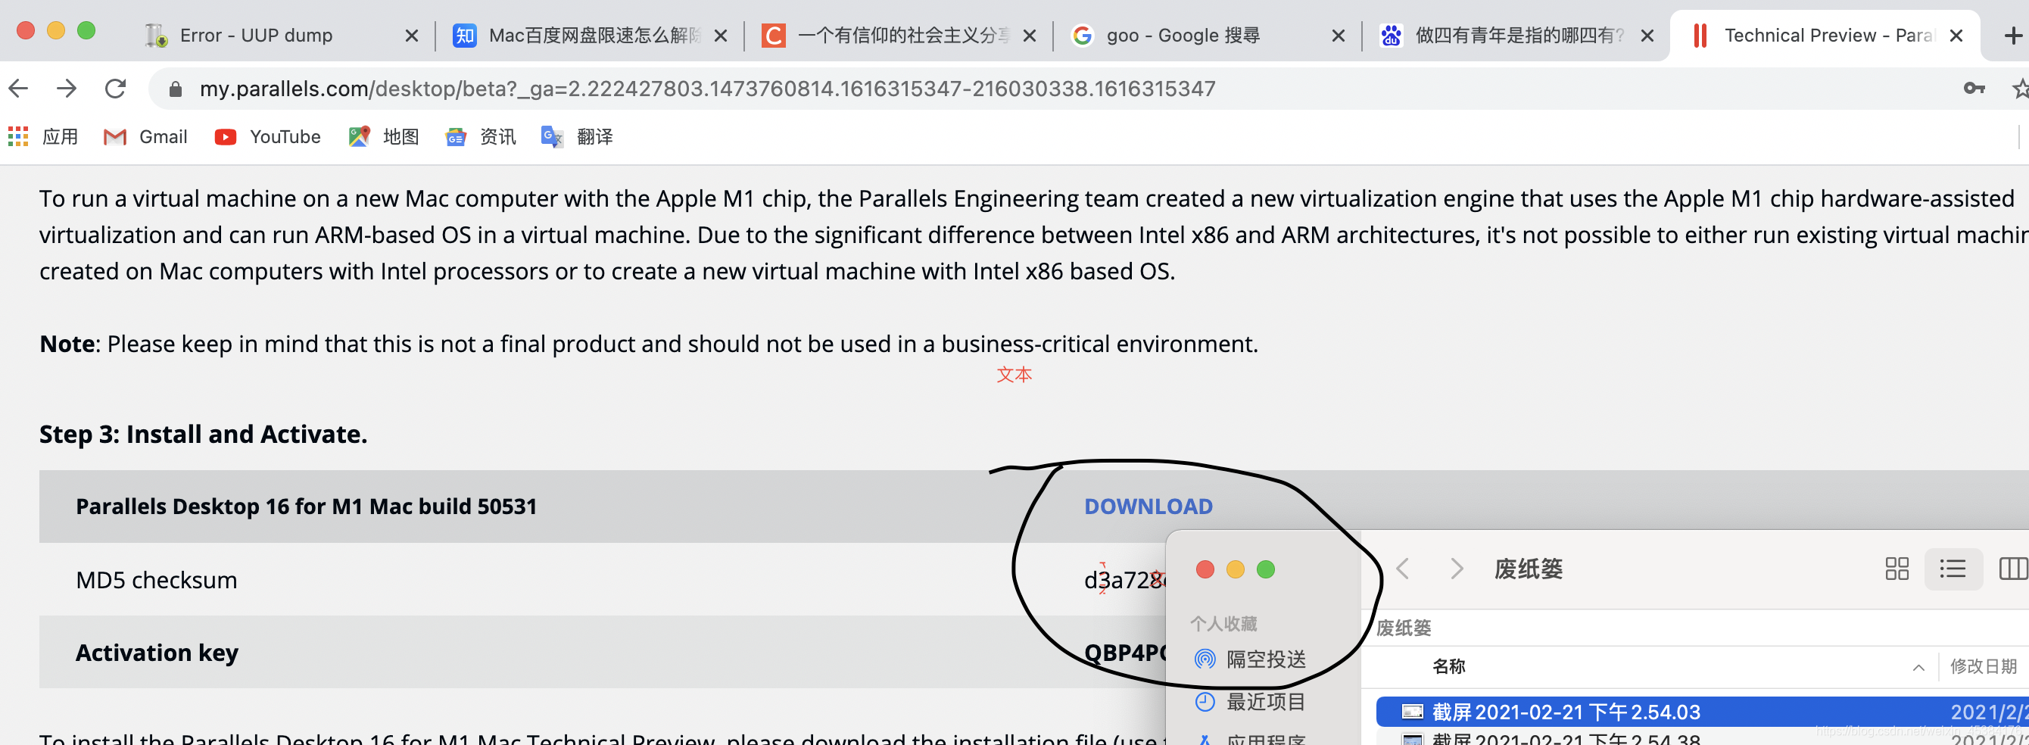Open the 资讯 news bookmark
Screen dimensions: 2029x745
481,136
